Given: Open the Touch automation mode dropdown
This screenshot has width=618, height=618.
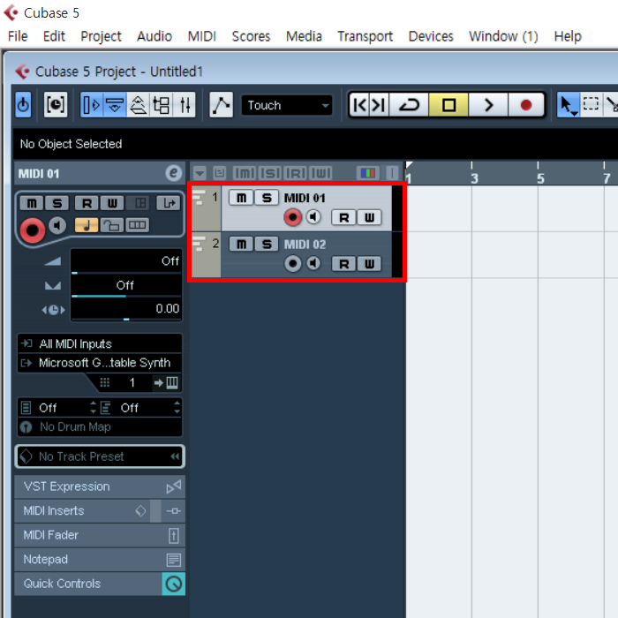Looking at the screenshot, I should [x=287, y=105].
